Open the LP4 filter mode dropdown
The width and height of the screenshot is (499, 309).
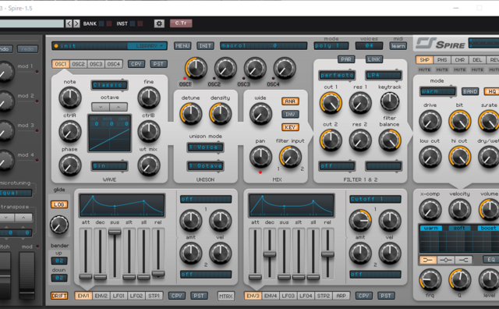(x=384, y=75)
